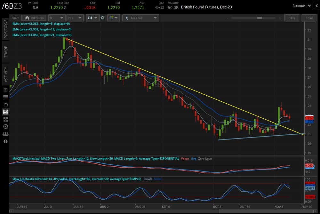Viewport: 320px width, 214px height.
Task: Open the live TV icon in sidebar
Action: point(5,105)
